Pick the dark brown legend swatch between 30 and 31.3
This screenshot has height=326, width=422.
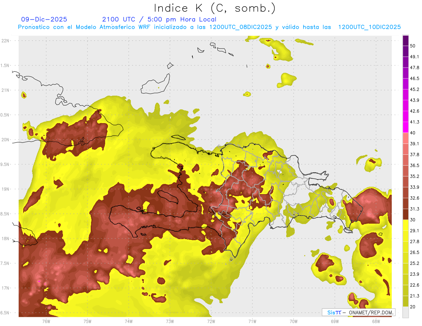point(405,214)
